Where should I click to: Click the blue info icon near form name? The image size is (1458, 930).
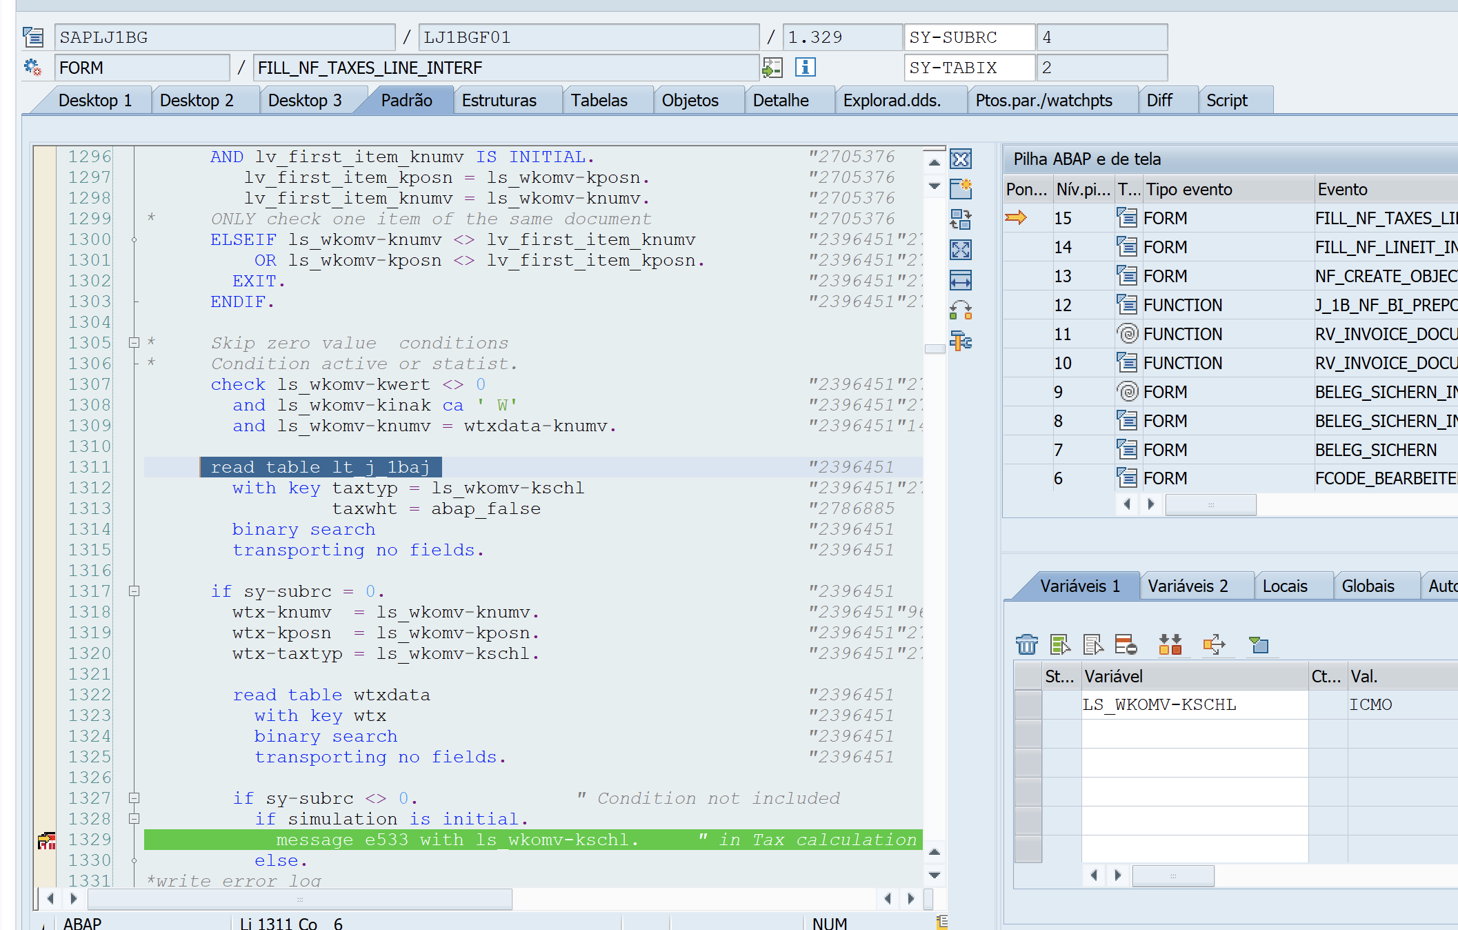tap(805, 68)
